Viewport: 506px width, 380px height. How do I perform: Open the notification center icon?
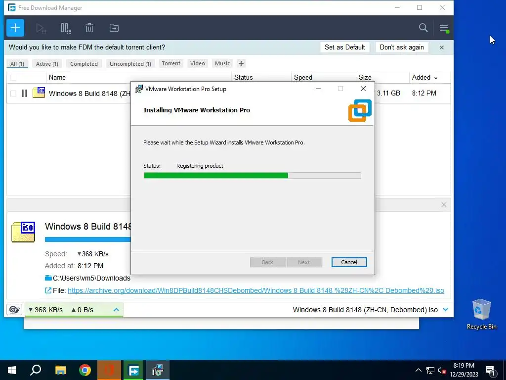pos(491,371)
